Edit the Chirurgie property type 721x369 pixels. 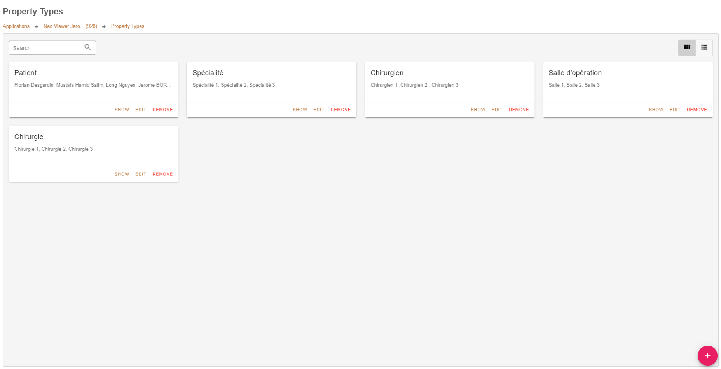pyautogui.click(x=141, y=174)
